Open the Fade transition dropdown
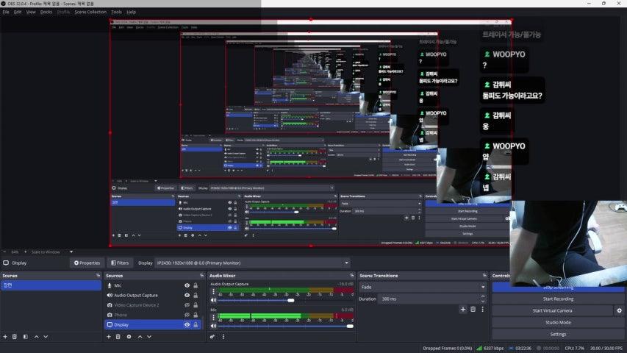Image resolution: width=627 pixels, height=353 pixels. pyautogui.click(x=423, y=287)
